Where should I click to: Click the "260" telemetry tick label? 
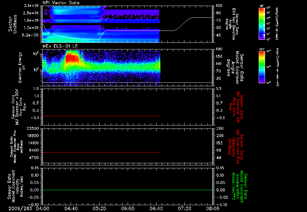pyautogui.click(x=219, y=128)
